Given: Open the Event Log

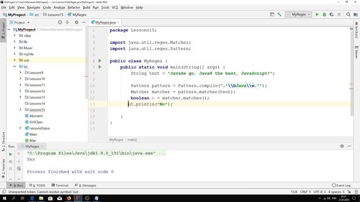Looking at the screenshot, I should tap(341, 185).
